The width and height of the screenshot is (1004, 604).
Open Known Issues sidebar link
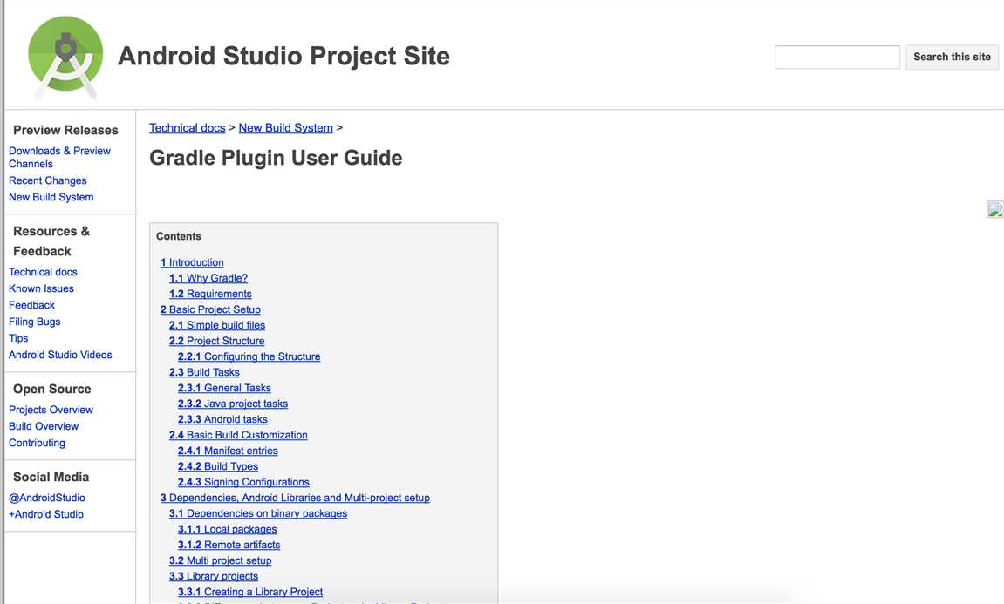coord(41,288)
